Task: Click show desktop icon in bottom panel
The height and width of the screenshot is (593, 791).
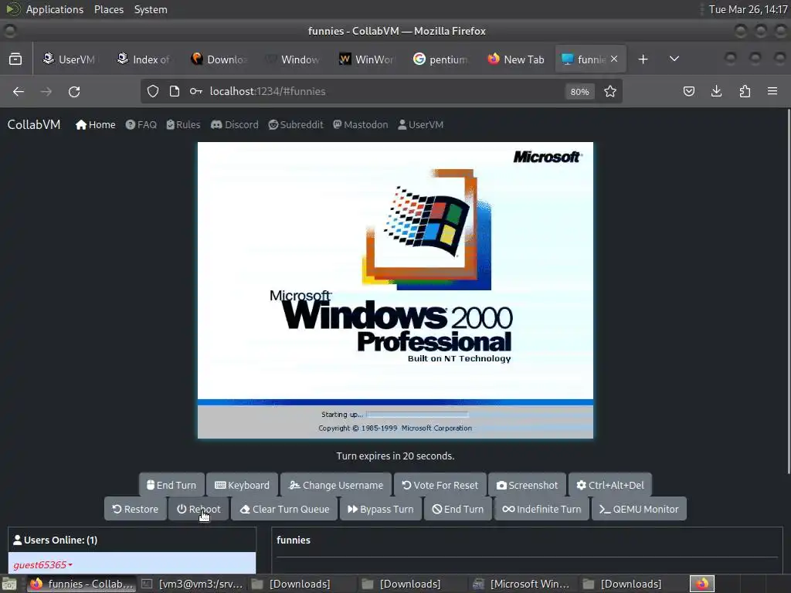Action: click(9, 584)
